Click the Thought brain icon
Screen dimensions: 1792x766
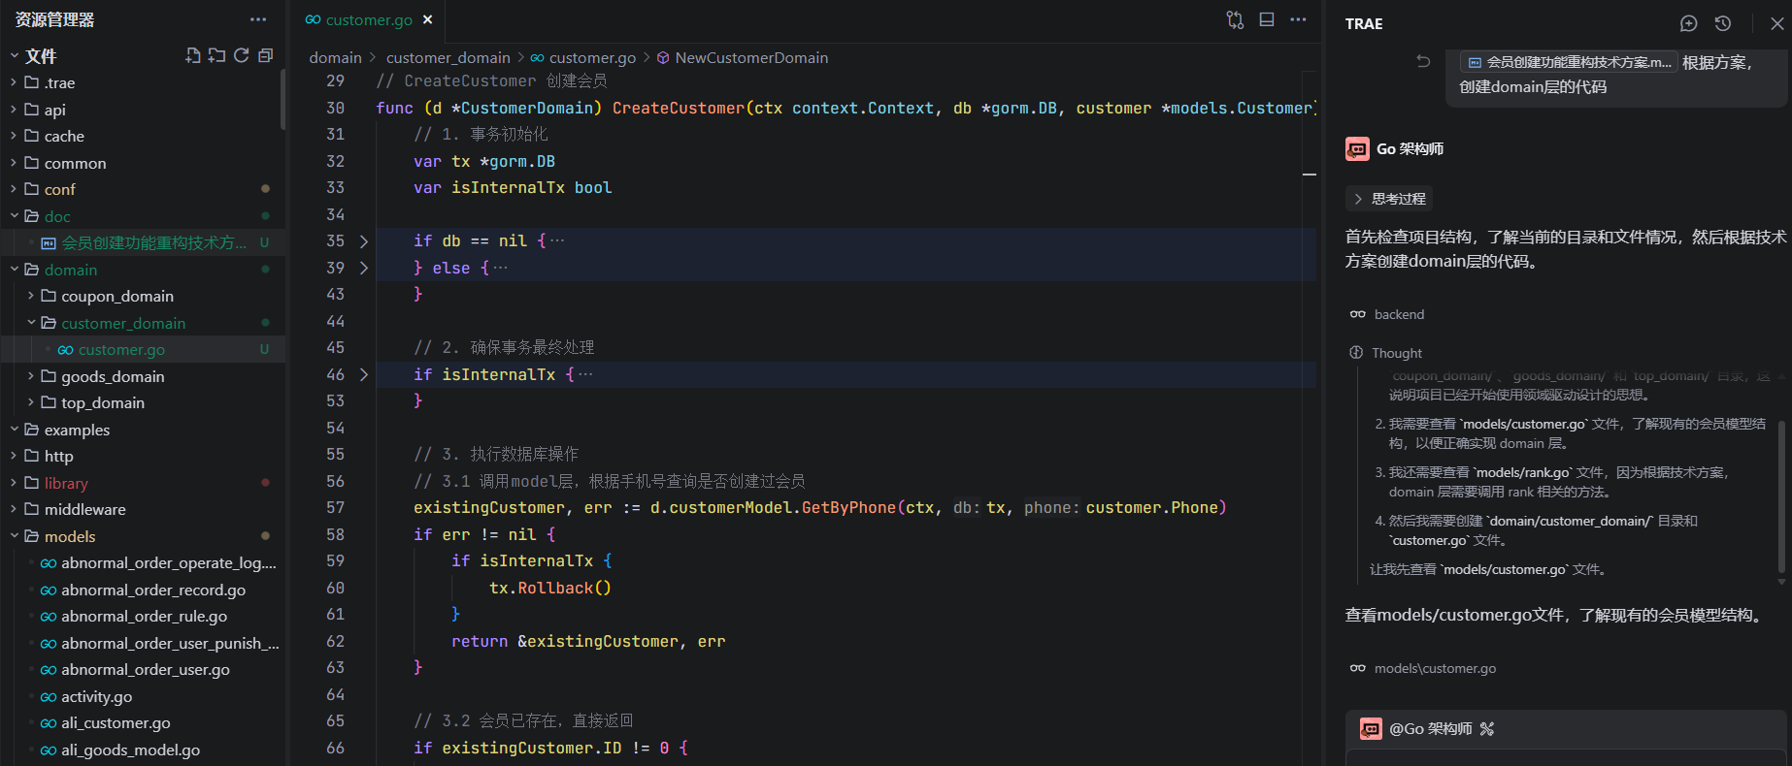(1356, 353)
